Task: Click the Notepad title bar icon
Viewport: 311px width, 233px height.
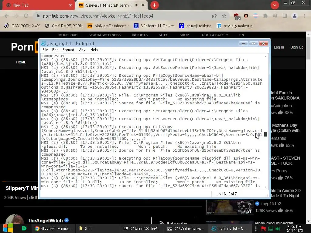Action: [43, 43]
